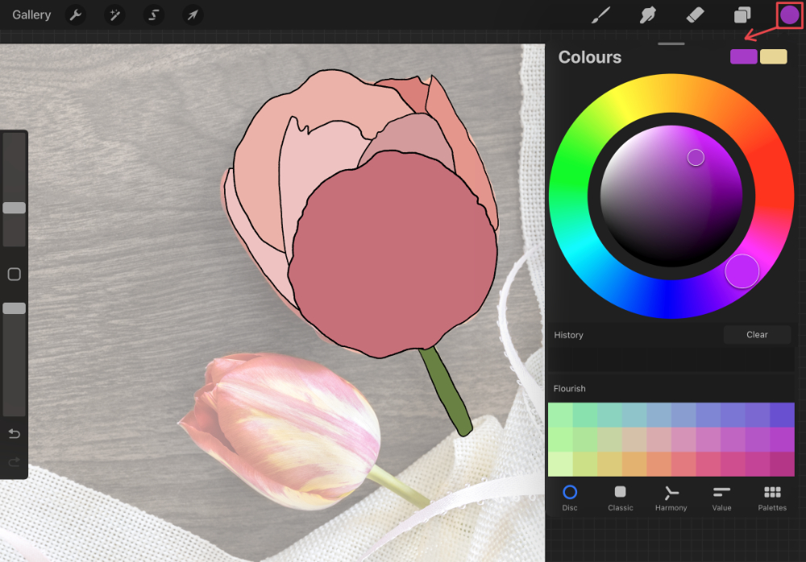Select the Adjustments magic wand tool
The height and width of the screenshot is (562, 806).
click(114, 14)
